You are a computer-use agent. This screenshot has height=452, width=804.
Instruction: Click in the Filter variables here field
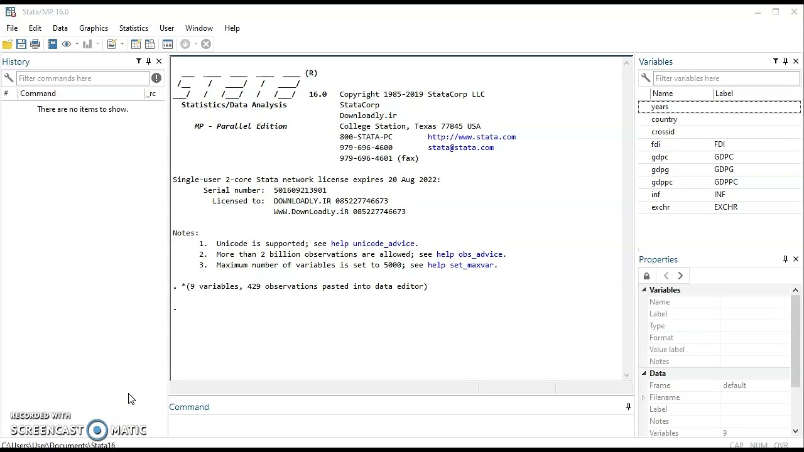(727, 78)
